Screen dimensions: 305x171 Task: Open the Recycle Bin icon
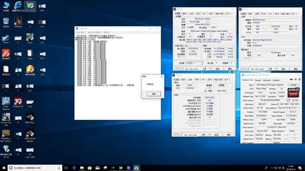[6, 22]
